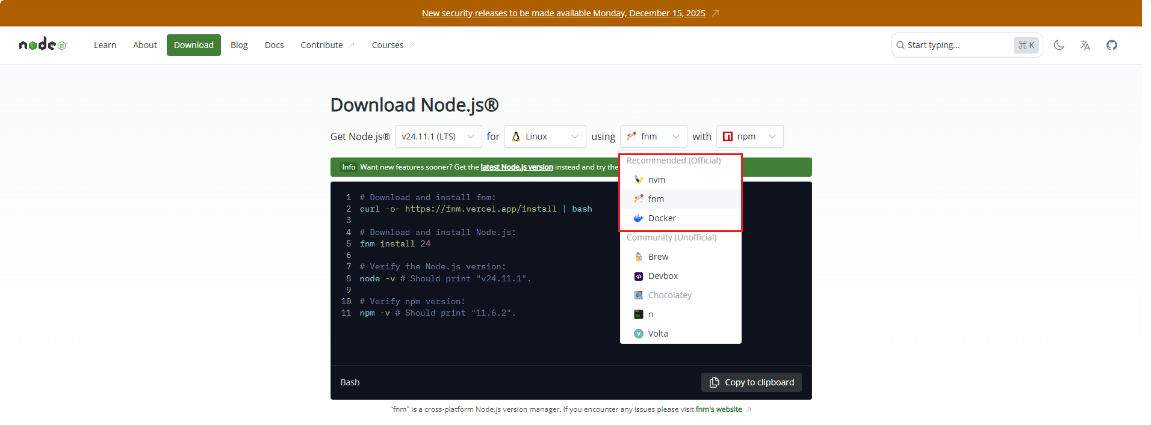Open the Docs nav link

(x=275, y=45)
